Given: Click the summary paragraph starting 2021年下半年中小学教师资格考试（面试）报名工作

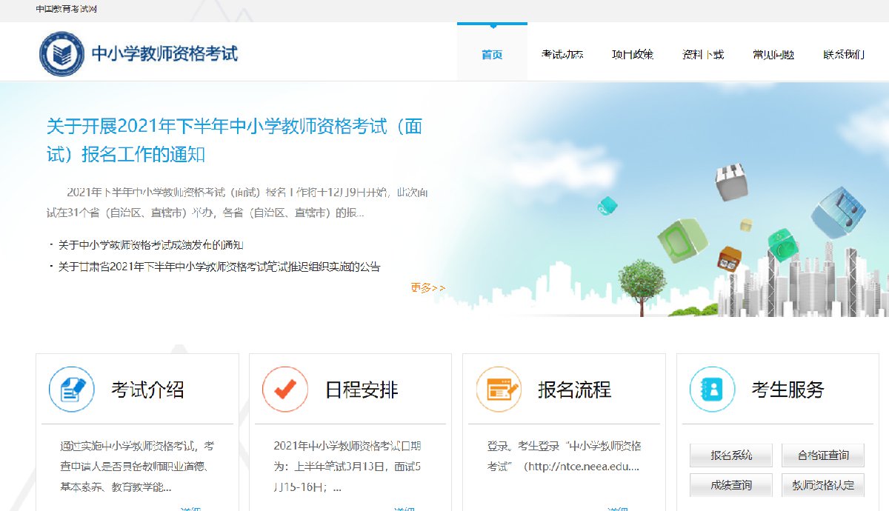Looking at the screenshot, I should click(236, 203).
